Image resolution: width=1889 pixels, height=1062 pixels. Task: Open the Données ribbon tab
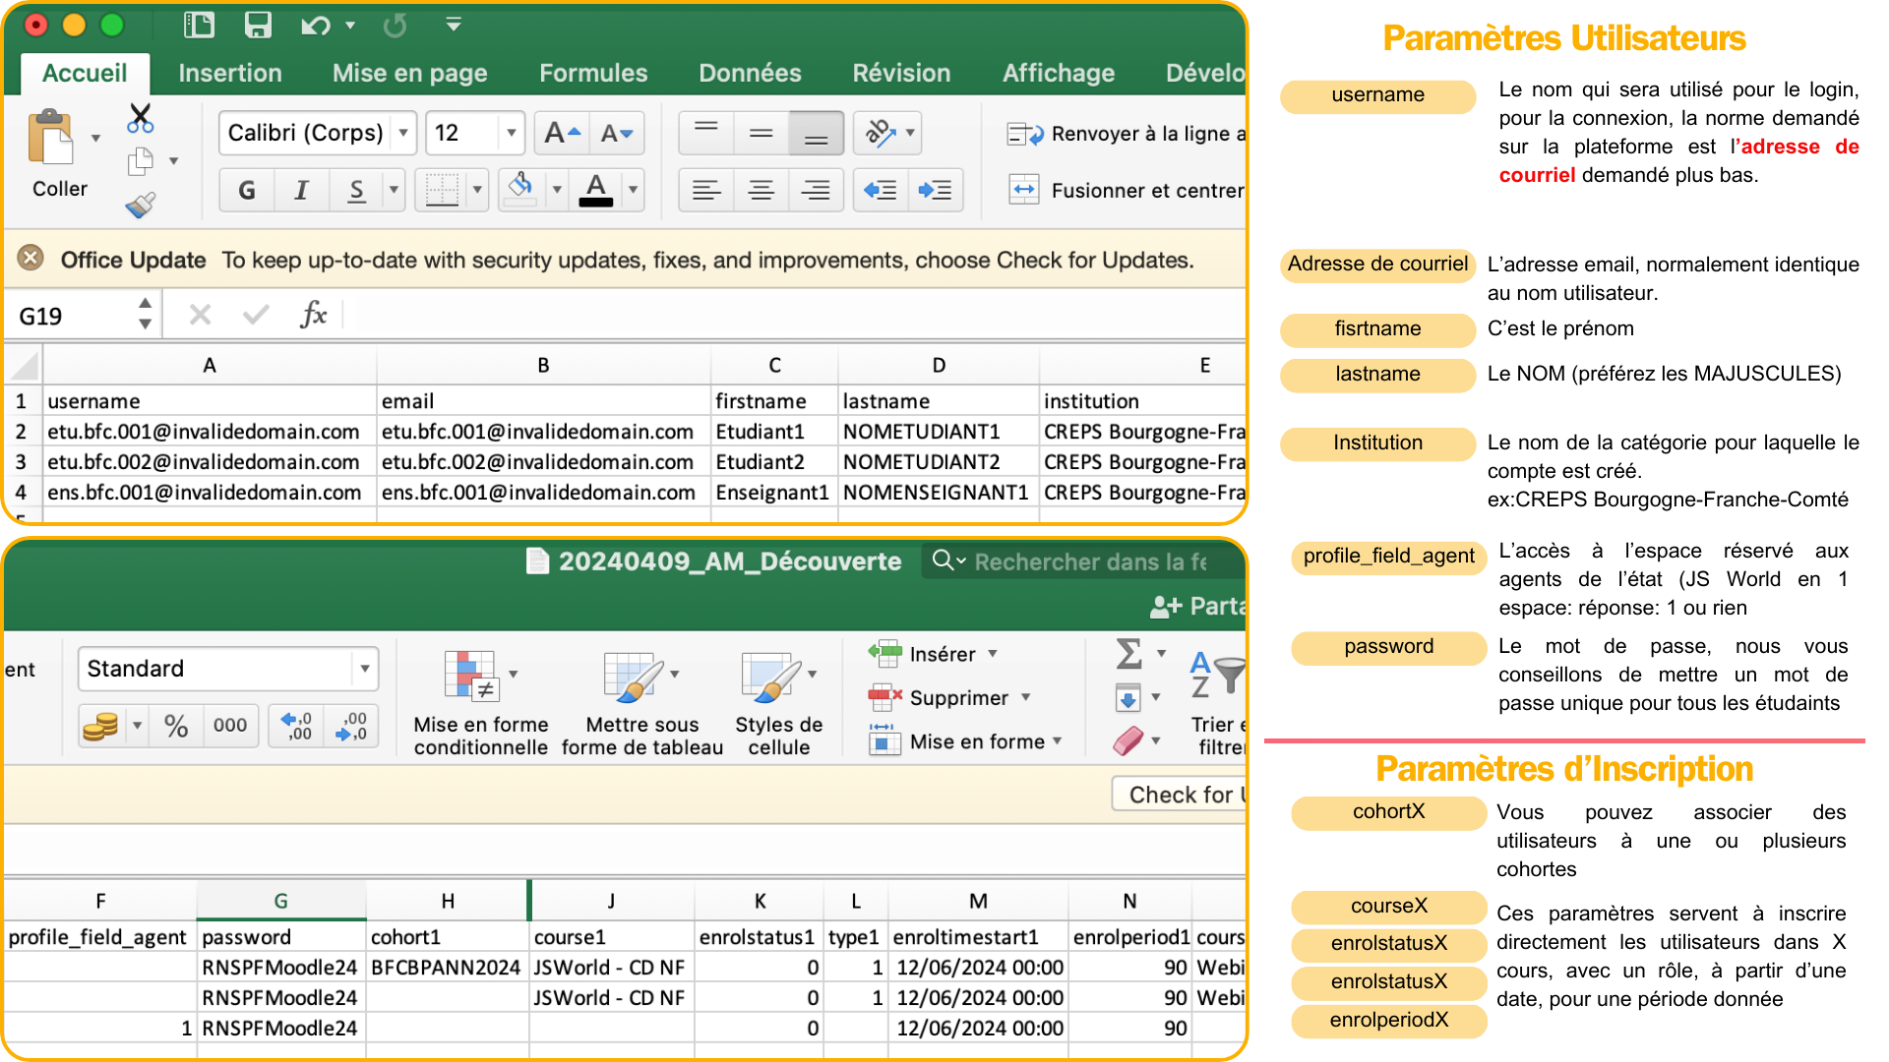coord(750,73)
